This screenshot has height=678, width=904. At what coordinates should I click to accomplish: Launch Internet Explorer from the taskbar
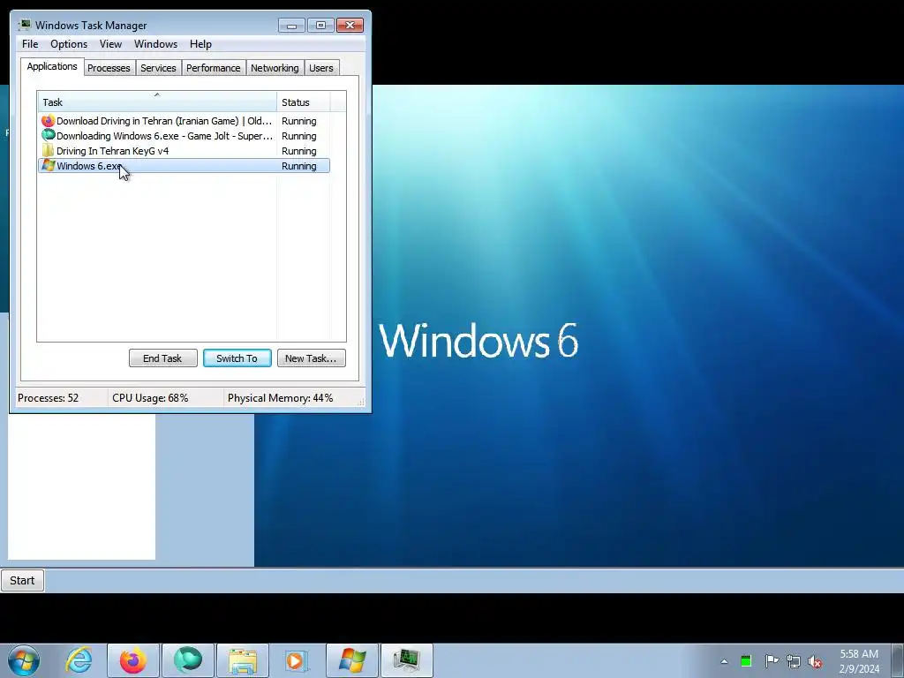pyautogui.click(x=79, y=660)
